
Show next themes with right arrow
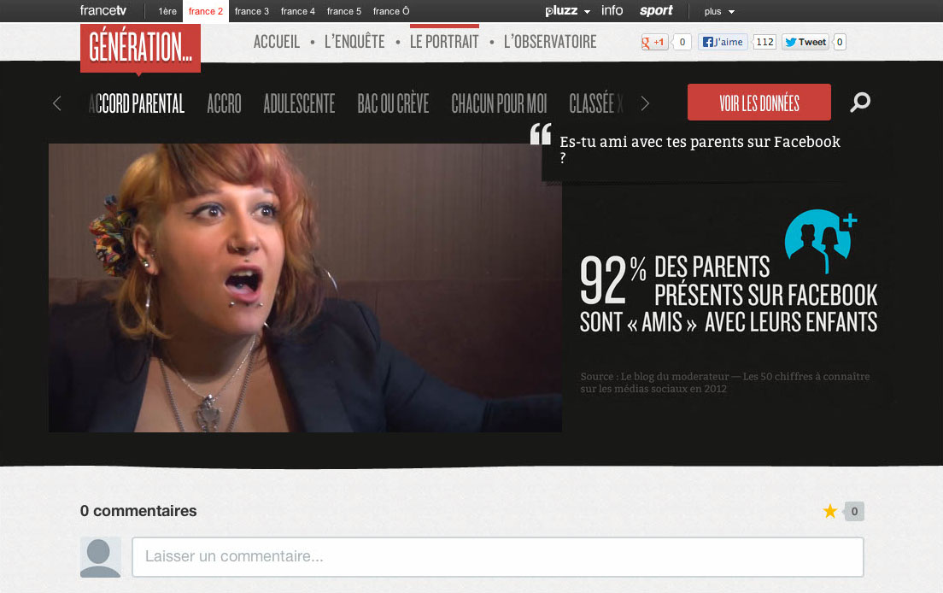tap(645, 103)
